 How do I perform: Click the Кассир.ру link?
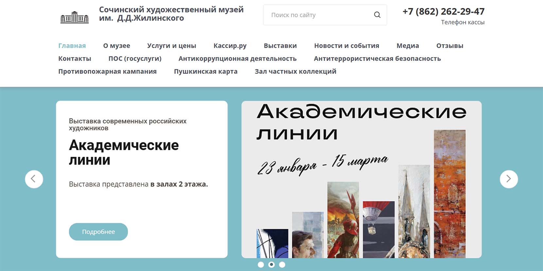tap(230, 46)
